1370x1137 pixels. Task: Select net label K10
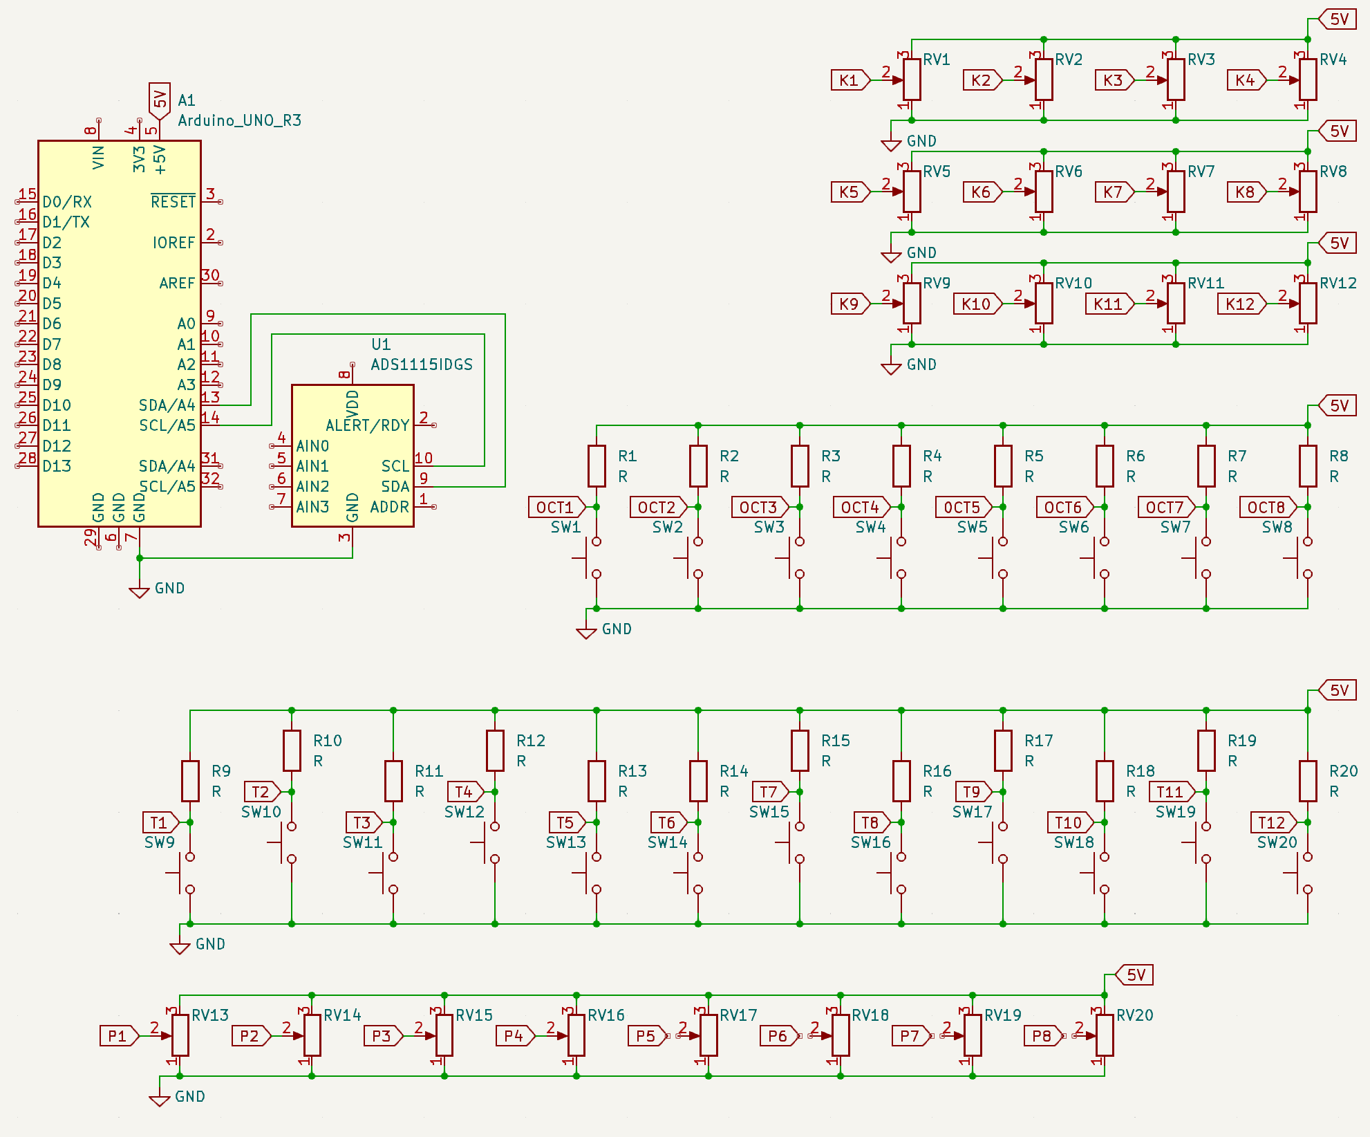[x=977, y=304]
